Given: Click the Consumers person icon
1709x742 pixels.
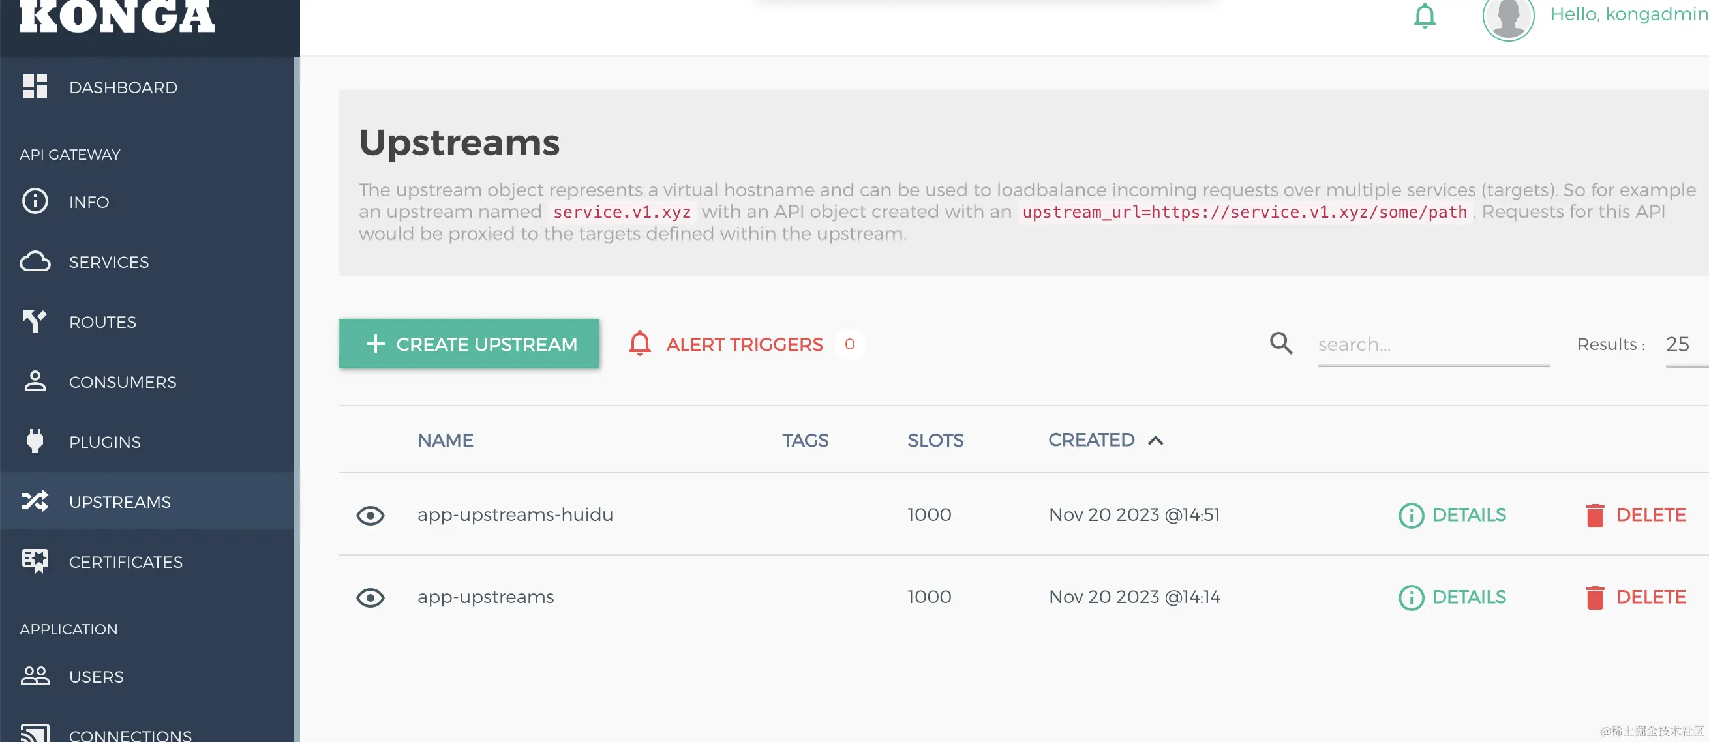Looking at the screenshot, I should [x=35, y=381].
